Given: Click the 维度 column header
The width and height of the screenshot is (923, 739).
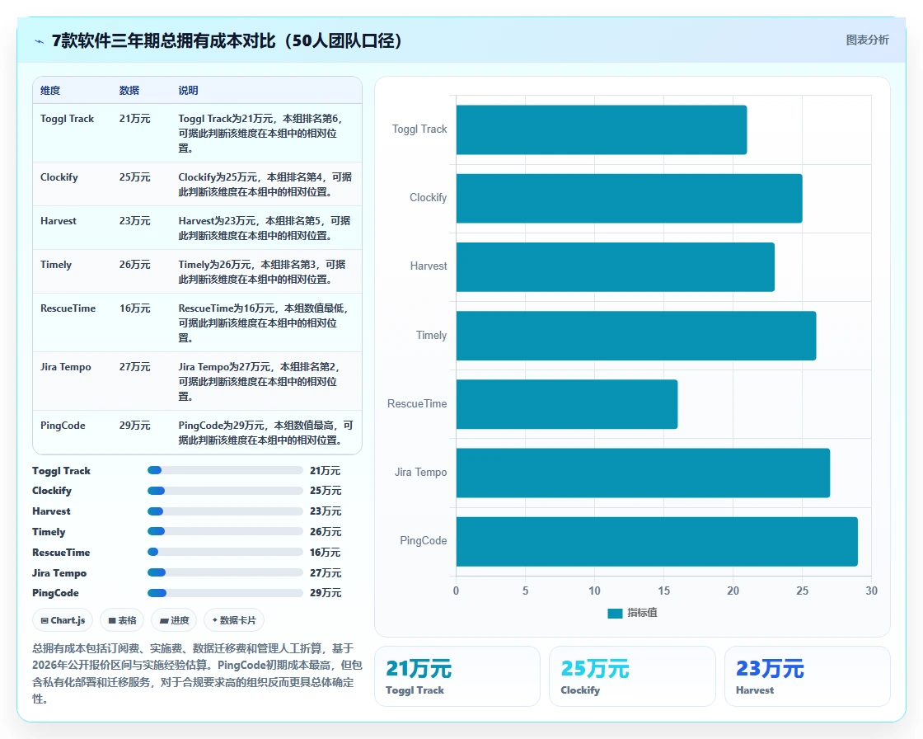Looking at the screenshot, I should click(50, 90).
